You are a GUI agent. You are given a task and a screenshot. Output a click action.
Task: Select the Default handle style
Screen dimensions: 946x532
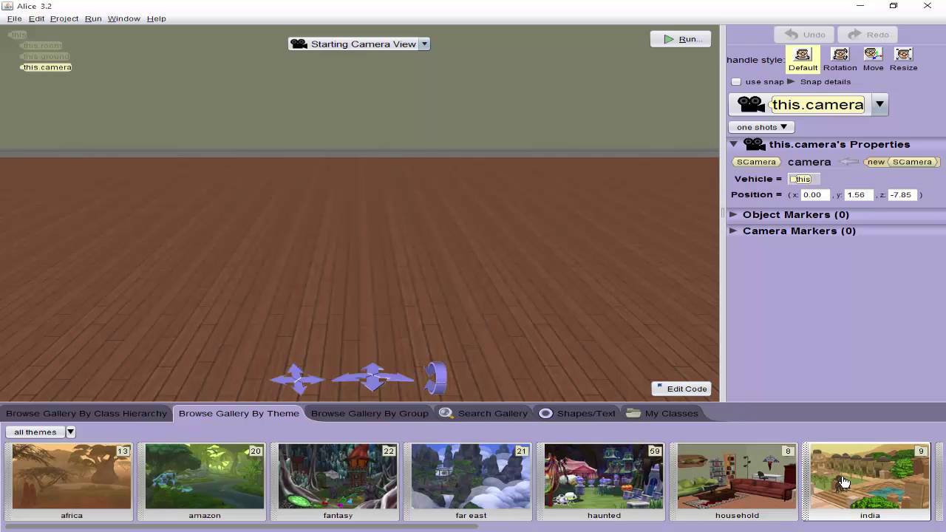pos(803,59)
